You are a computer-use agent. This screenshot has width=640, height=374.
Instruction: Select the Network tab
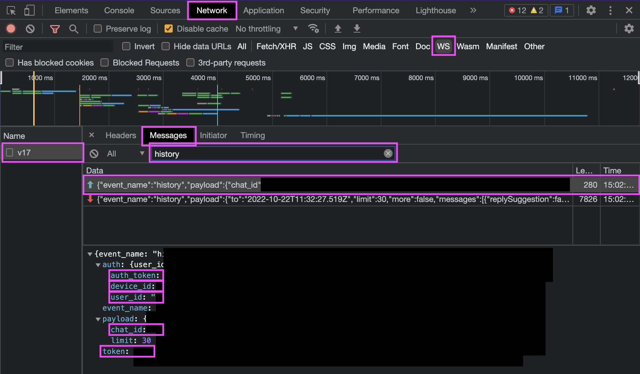pyautogui.click(x=212, y=11)
